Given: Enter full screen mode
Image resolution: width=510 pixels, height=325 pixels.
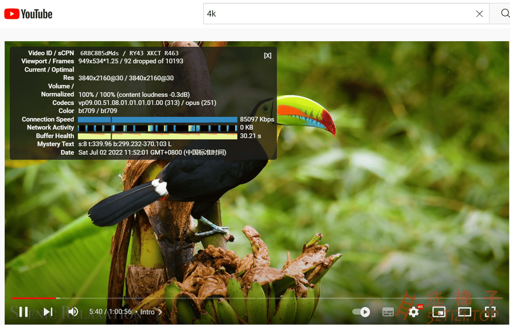Looking at the screenshot, I should tap(490, 312).
